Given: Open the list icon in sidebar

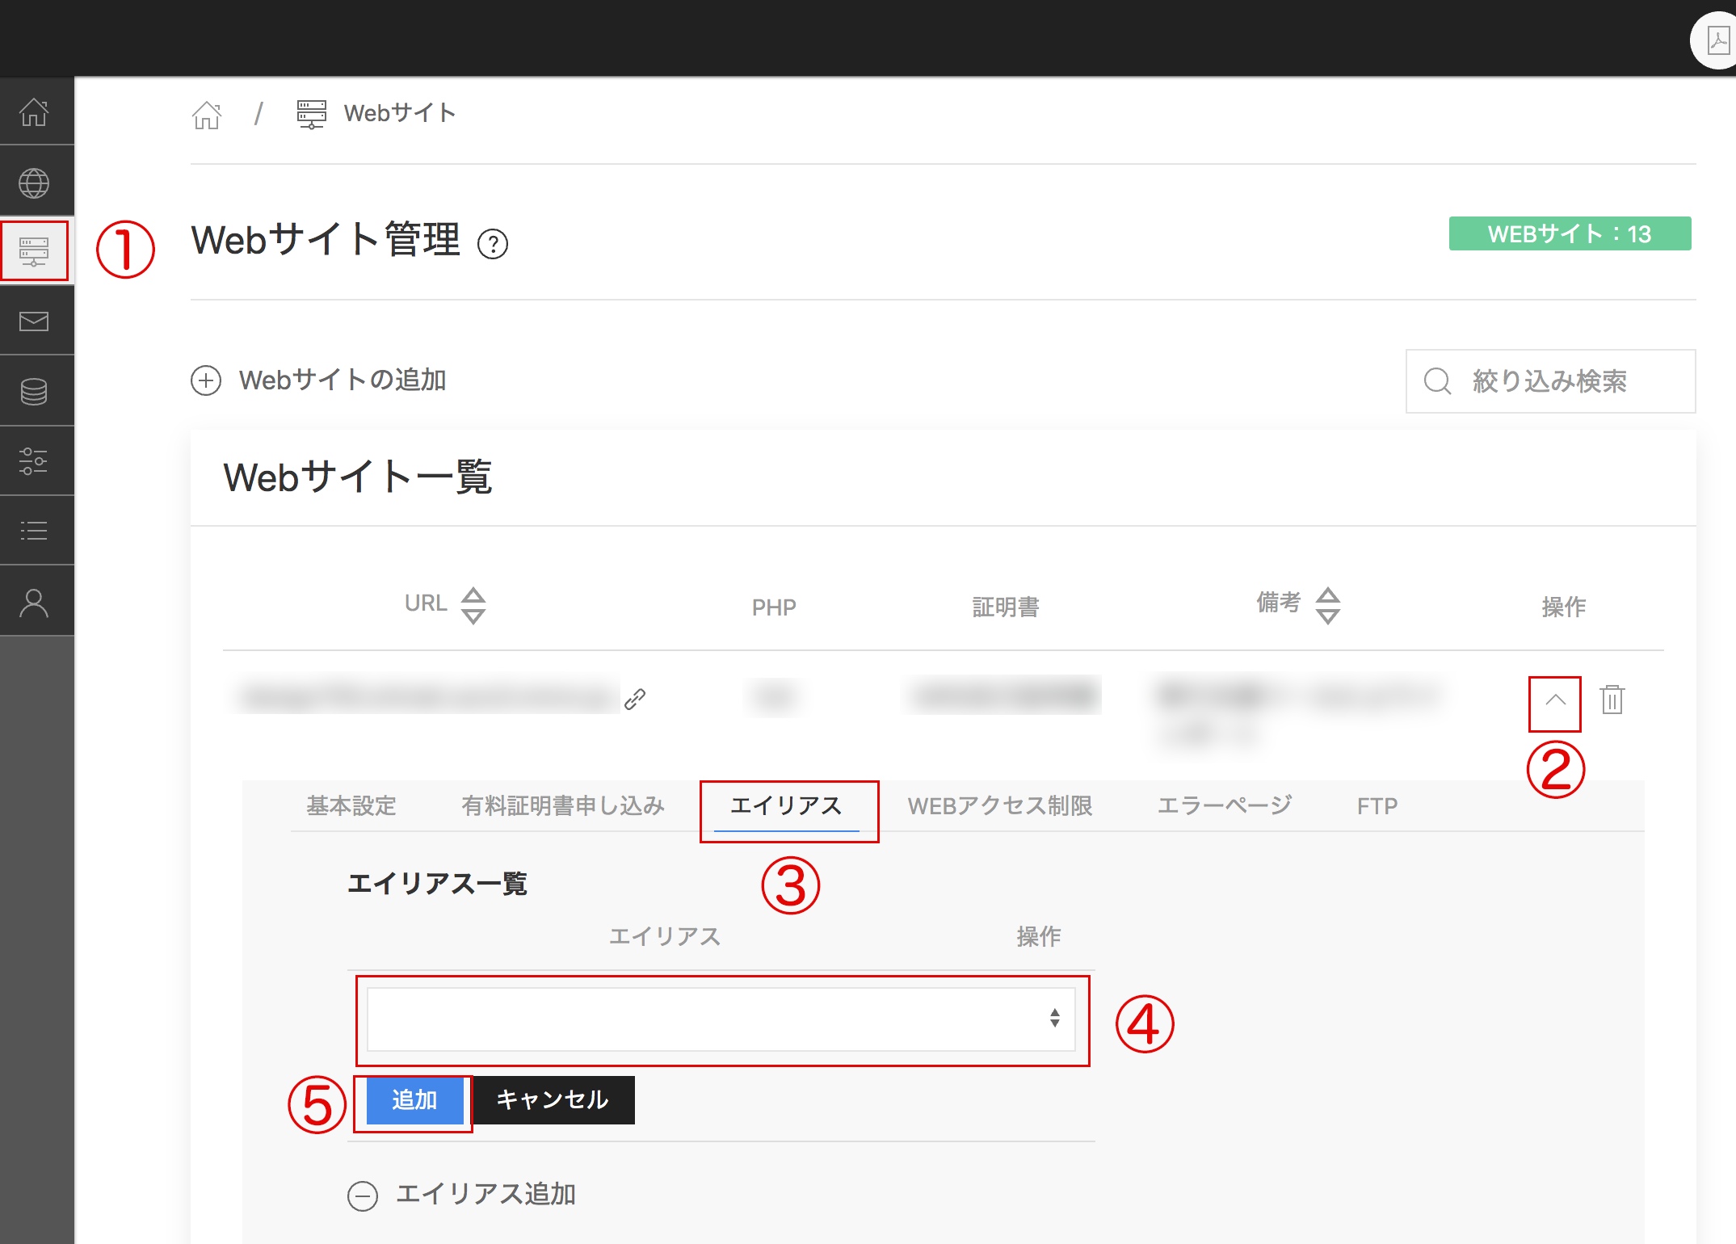Looking at the screenshot, I should (x=34, y=531).
